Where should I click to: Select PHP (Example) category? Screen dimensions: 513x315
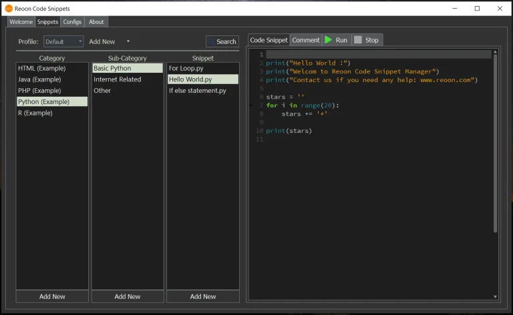(52, 91)
